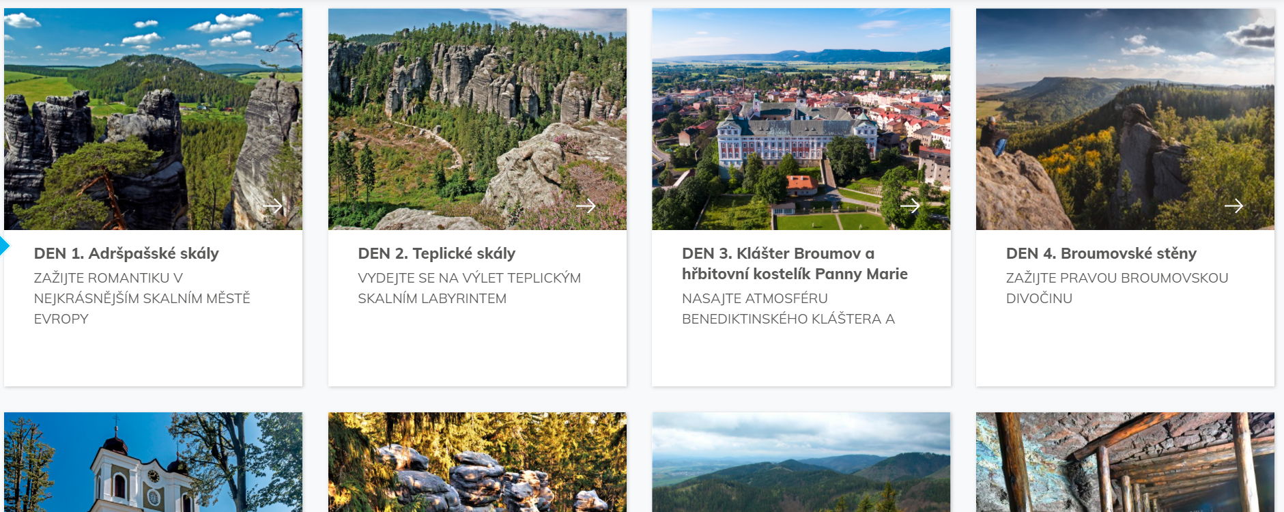
Task: Open the white church tower photo card
Action: coord(153,462)
